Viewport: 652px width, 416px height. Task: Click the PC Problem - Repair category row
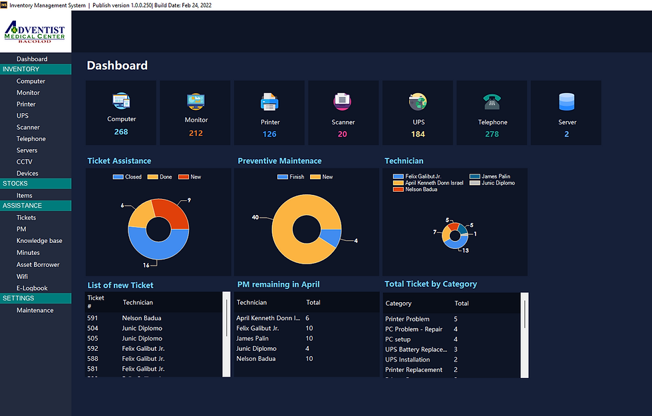click(452, 329)
